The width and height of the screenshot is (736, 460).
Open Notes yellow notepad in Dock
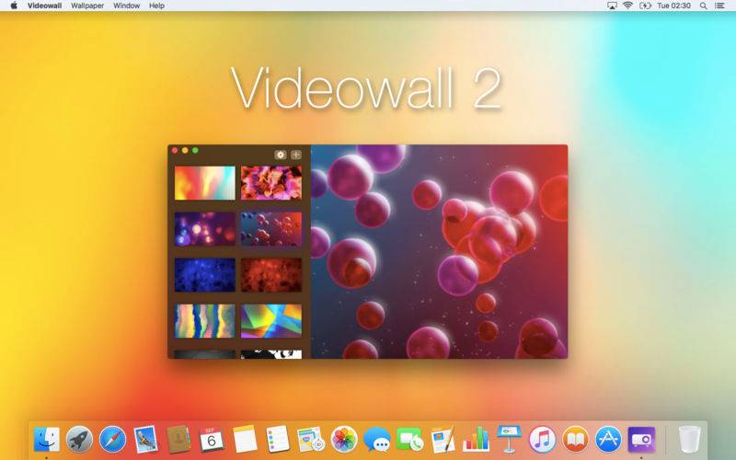pyautogui.click(x=245, y=440)
